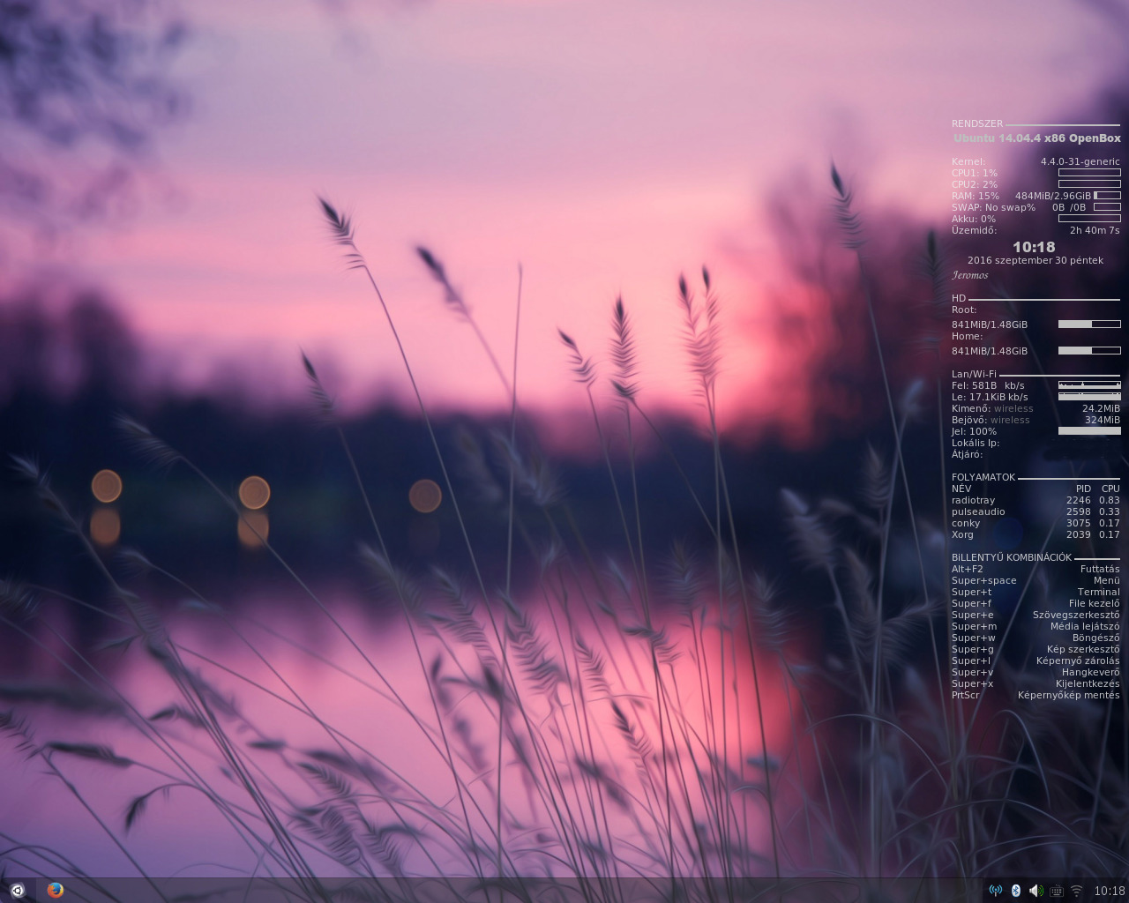Viewport: 1129px width, 903px height.
Task: Click the 'Terminal' shortcut entry
Action: tap(1098, 592)
